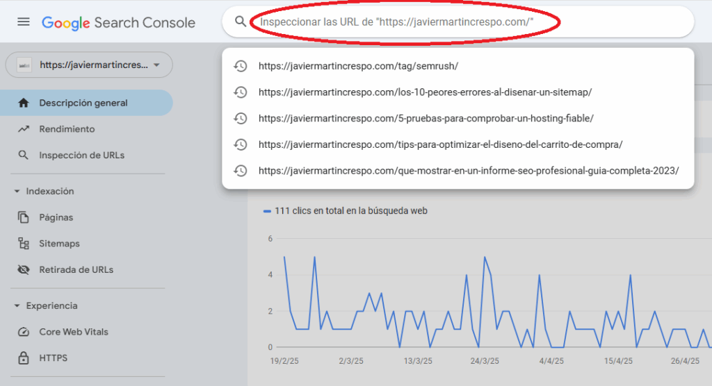Click the crossed-eye icon for Retirada de URLs

click(24, 270)
